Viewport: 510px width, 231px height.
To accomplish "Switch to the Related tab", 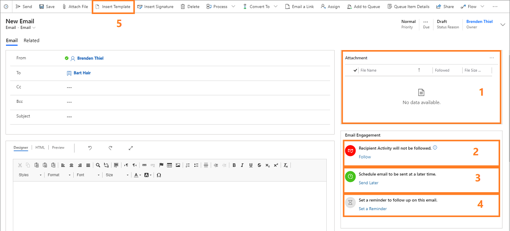I will coord(31,41).
